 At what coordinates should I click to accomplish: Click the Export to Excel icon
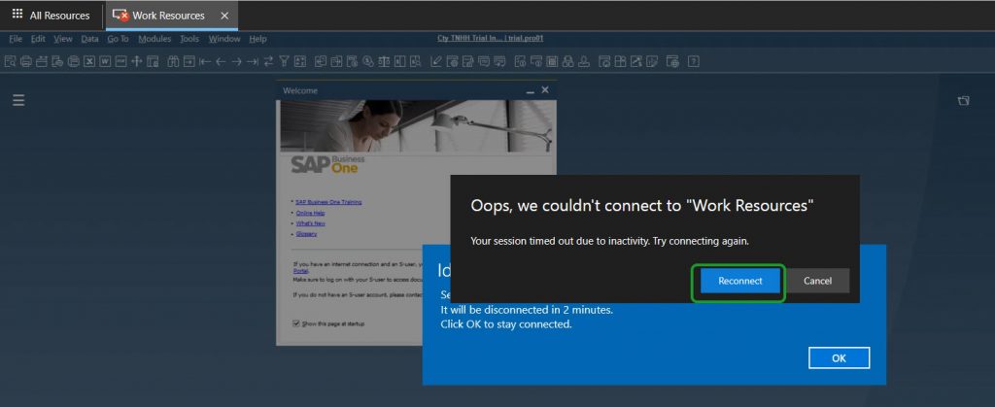(x=89, y=61)
